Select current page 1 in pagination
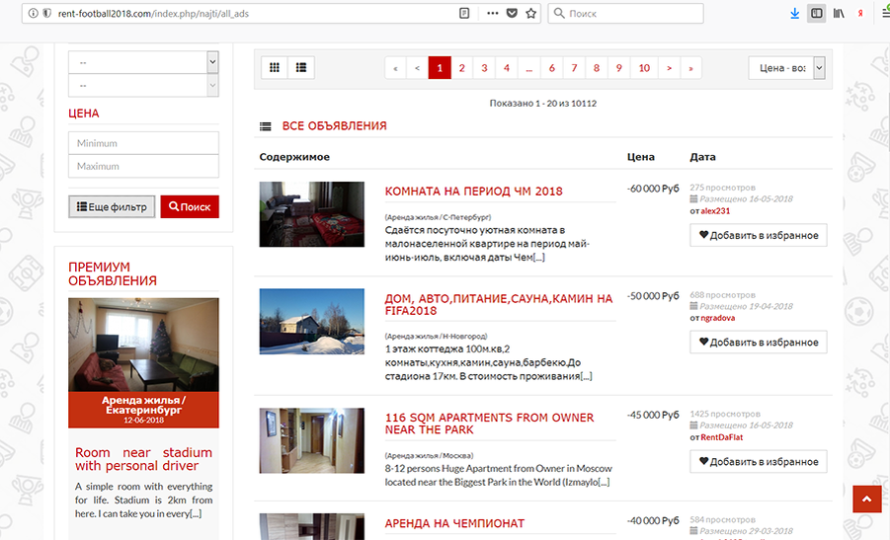The height and width of the screenshot is (540, 890). click(440, 68)
